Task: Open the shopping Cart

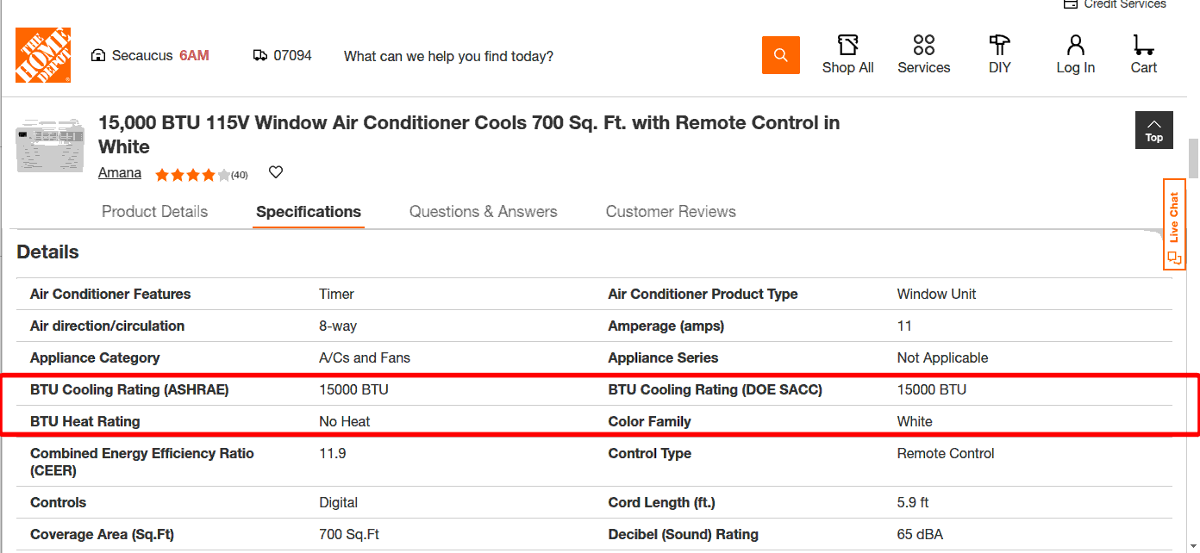Action: [1143, 55]
